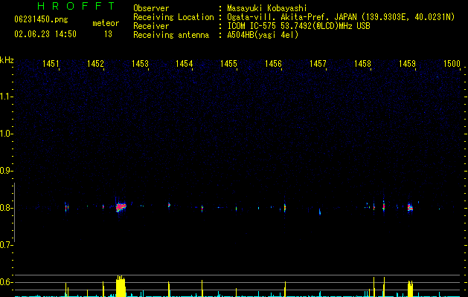This screenshot has height=297, width=468.
Task: Click the 1452 time axis marker
Action: click(x=95, y=63)
